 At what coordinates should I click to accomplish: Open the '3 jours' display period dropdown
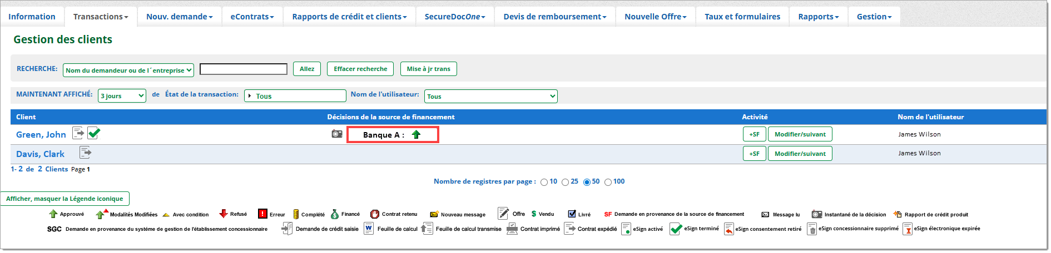pyautogui.click(x=122, y=96)
